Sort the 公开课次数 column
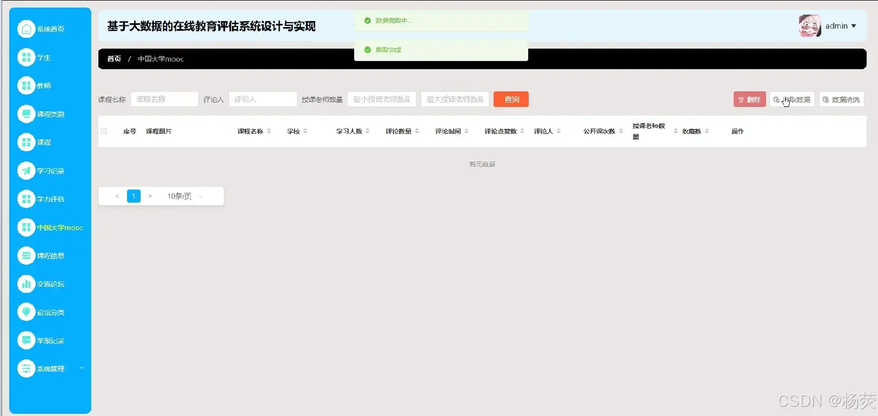 click(621, 131)
